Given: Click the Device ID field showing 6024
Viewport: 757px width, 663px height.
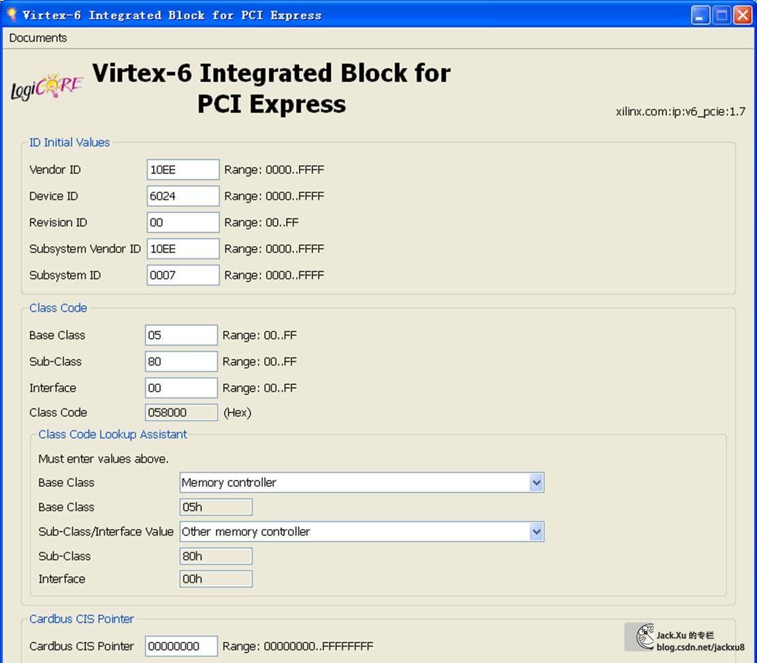Looking at the screenshot, I should pyautogui.click(x=183, y=197).
